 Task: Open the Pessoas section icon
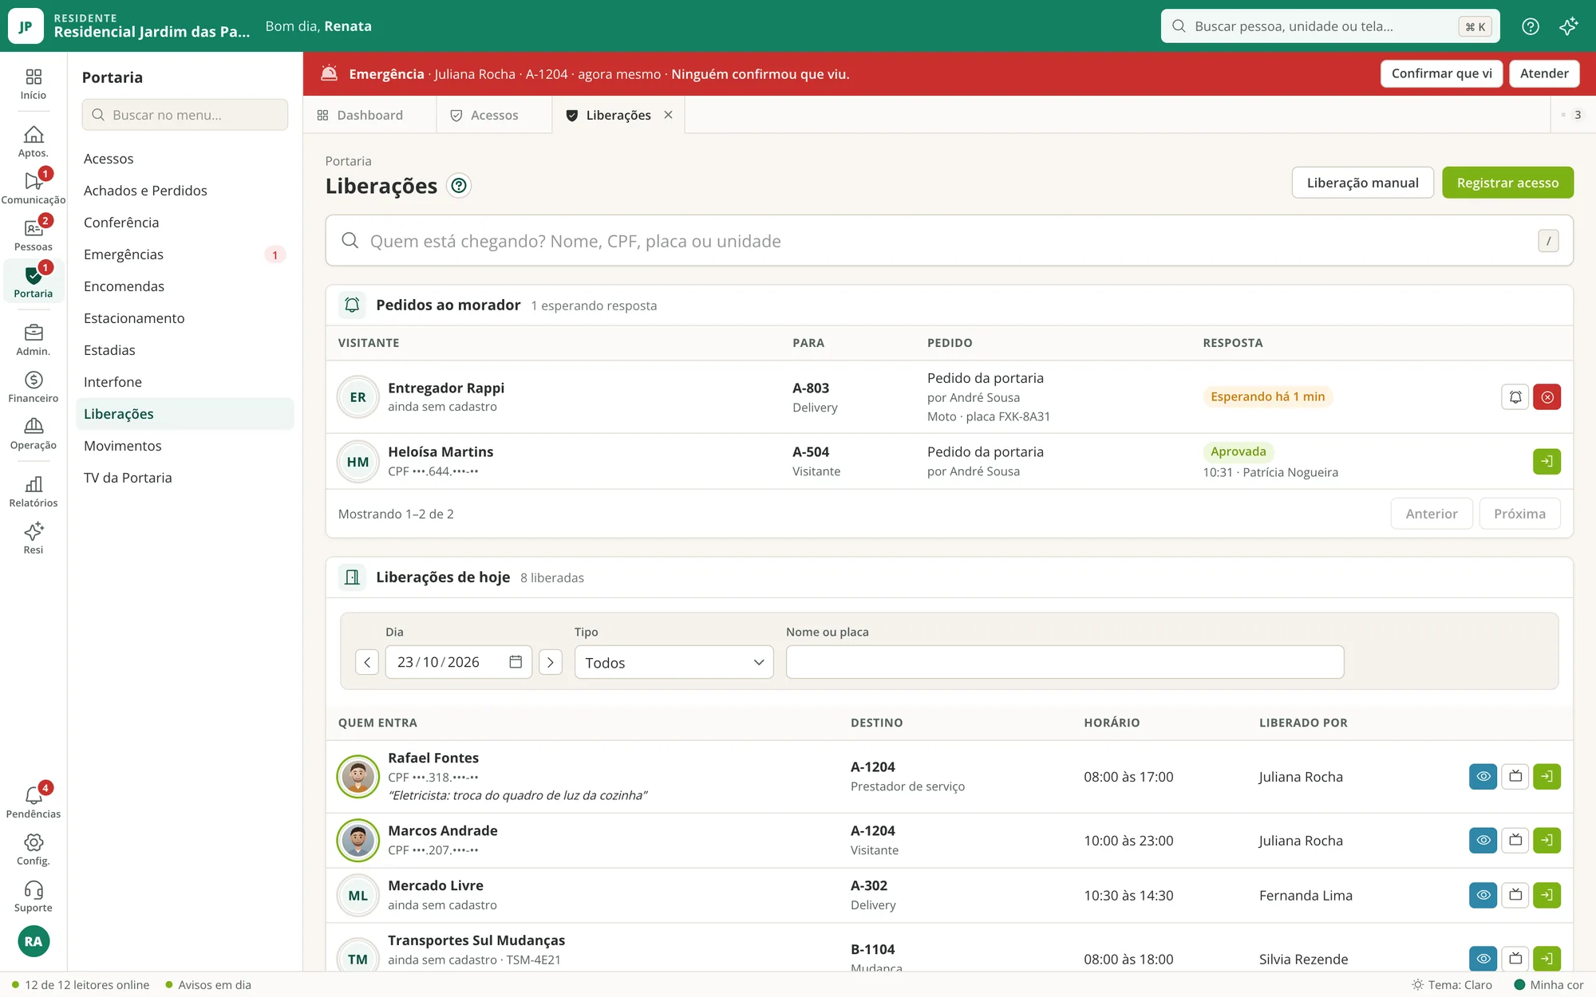(33, 236)
